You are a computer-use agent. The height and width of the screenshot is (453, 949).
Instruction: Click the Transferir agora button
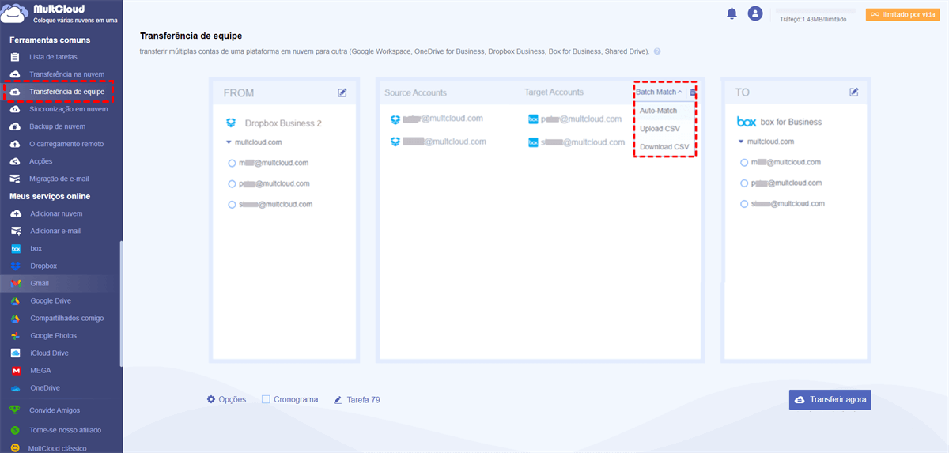tap(830, 399)
